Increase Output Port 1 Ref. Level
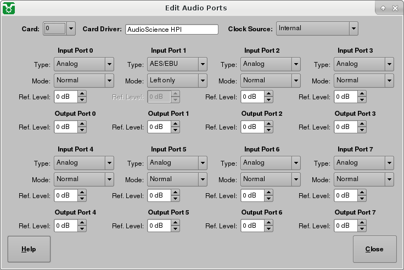Screen dimensions: 404x270 point(175,124)
